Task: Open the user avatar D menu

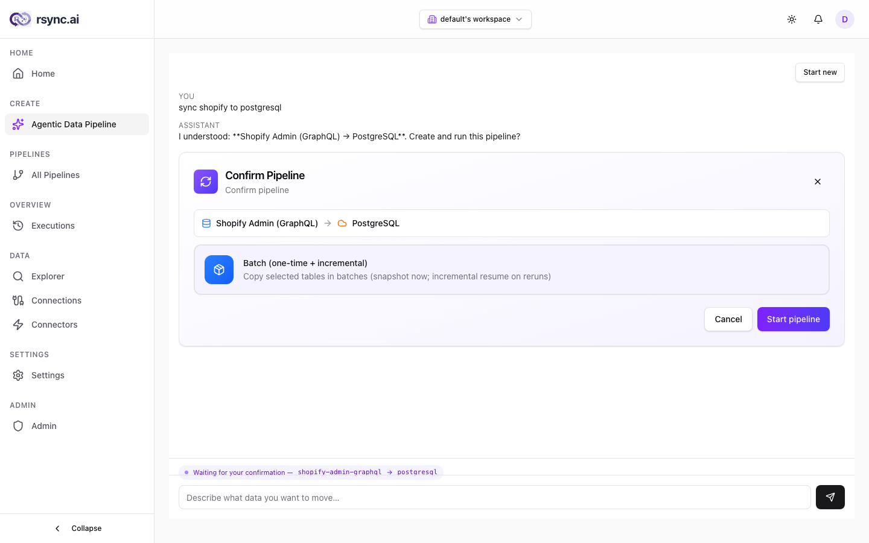Action: pyautogui.click(x=845, y=19)
